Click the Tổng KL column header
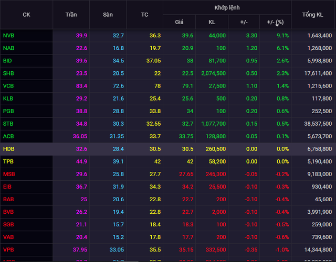The height and width of the screenshot is (262, 336). (x=312, y=15)
